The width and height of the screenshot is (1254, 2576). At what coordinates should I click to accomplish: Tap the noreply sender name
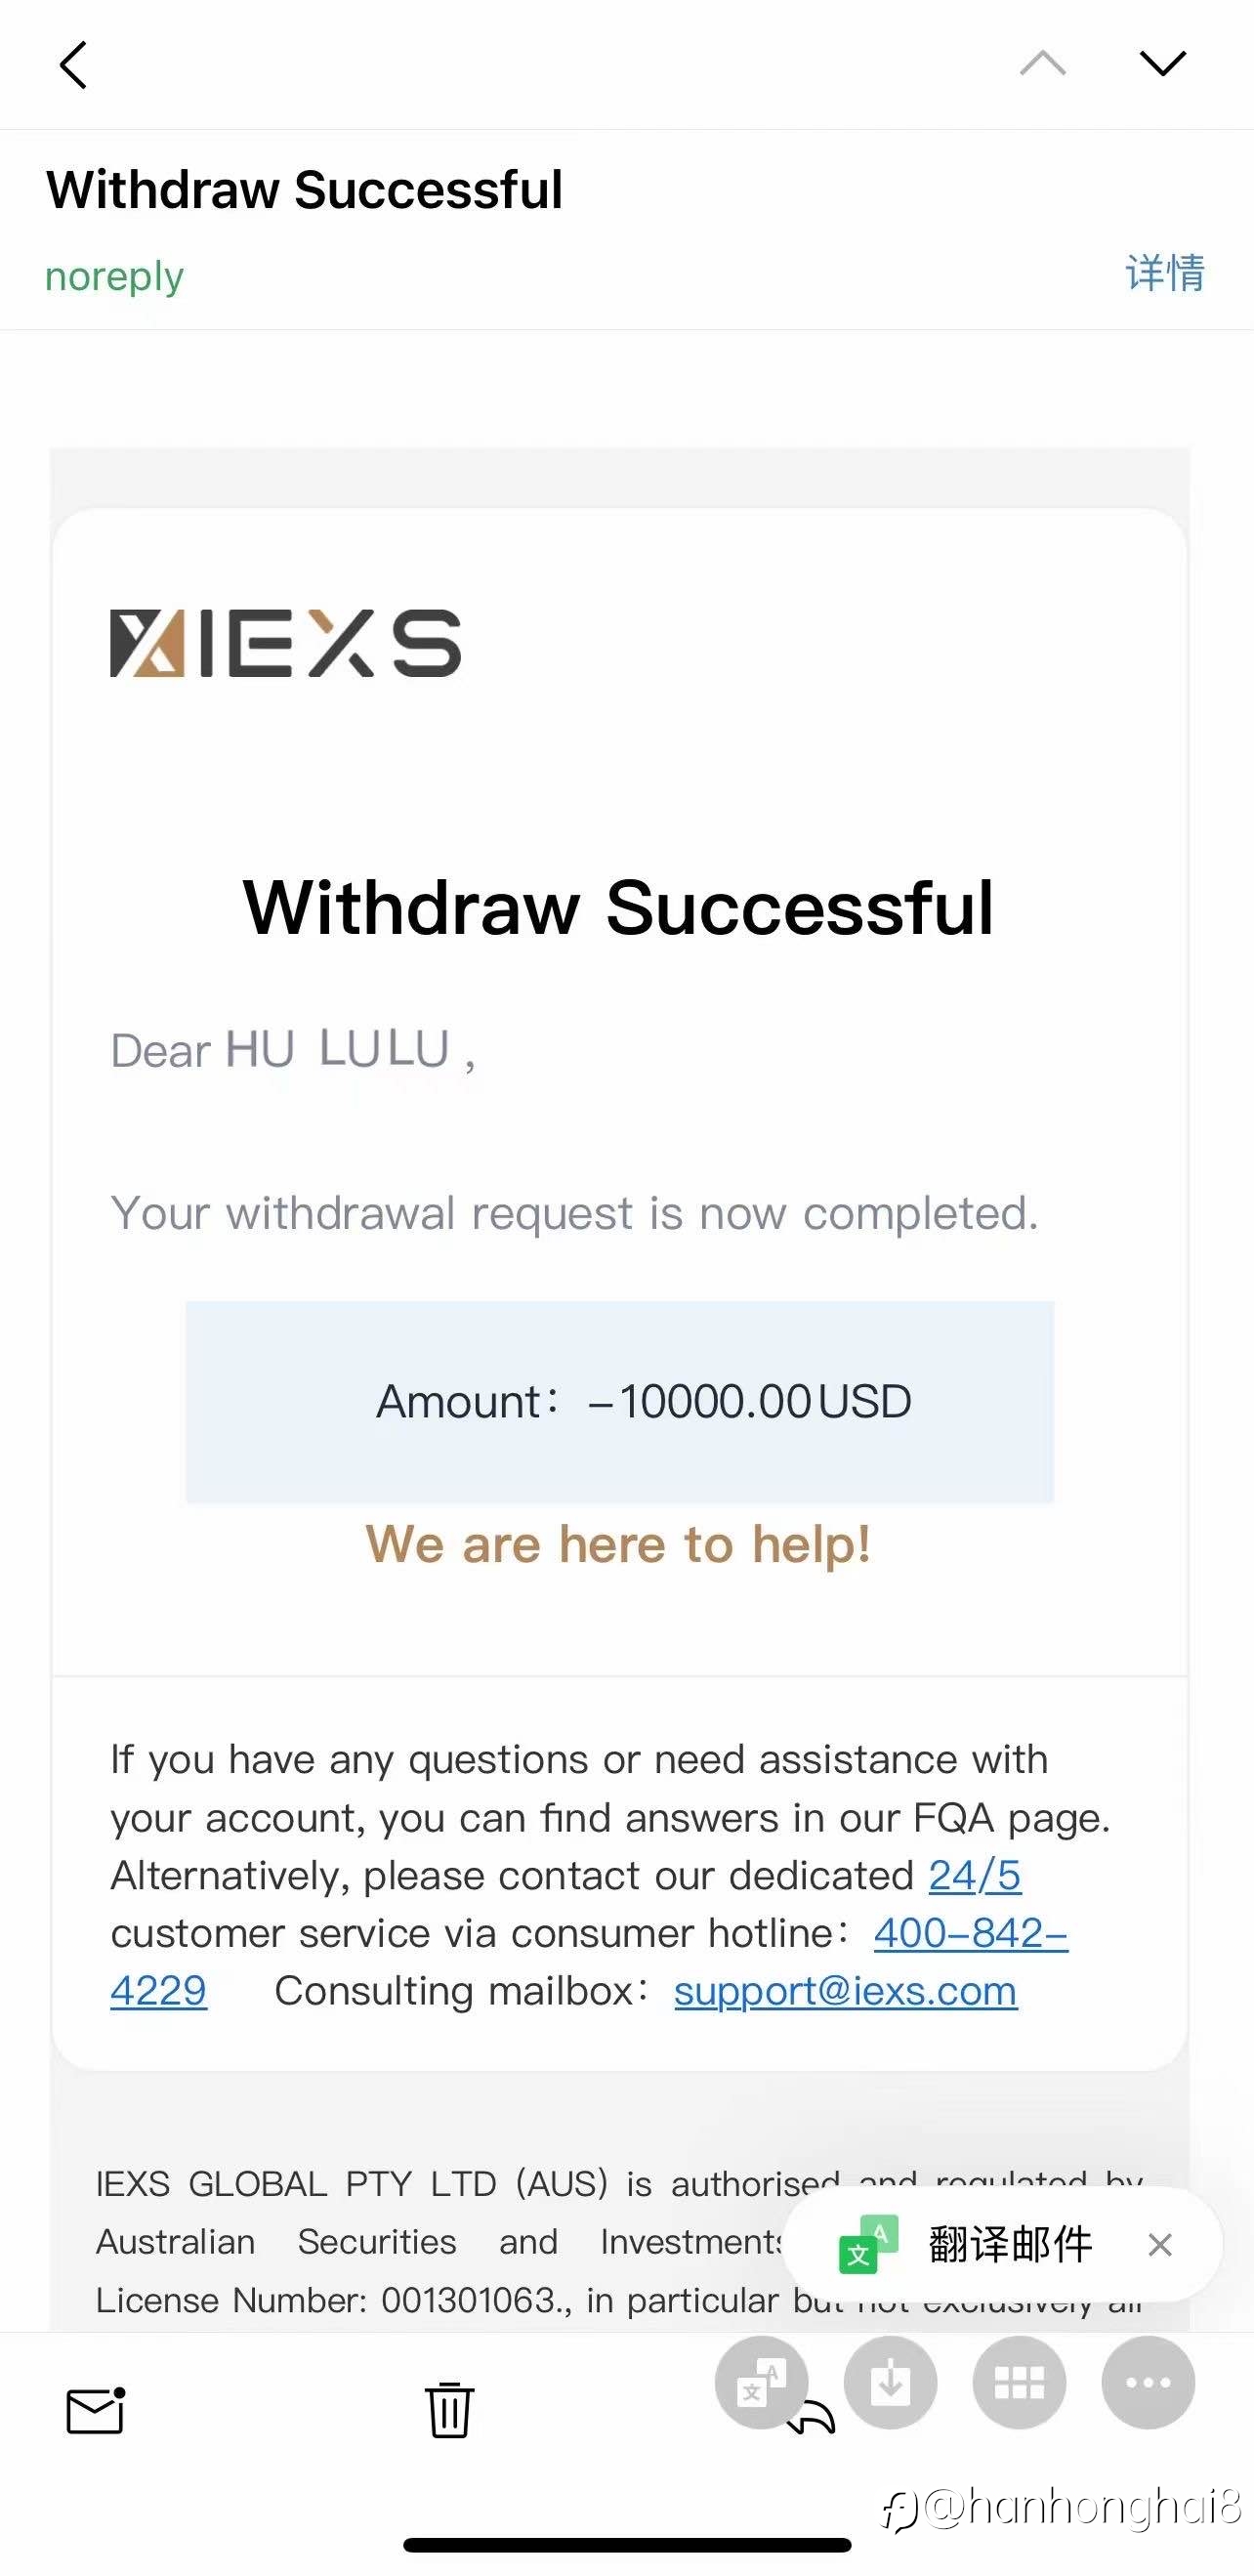[x=115, y=276]
